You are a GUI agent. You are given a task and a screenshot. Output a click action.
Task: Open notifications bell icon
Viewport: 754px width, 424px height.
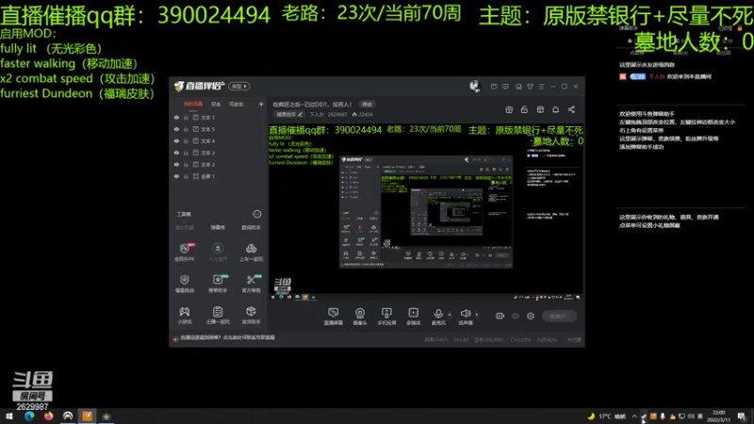click(x=555, y=109)
